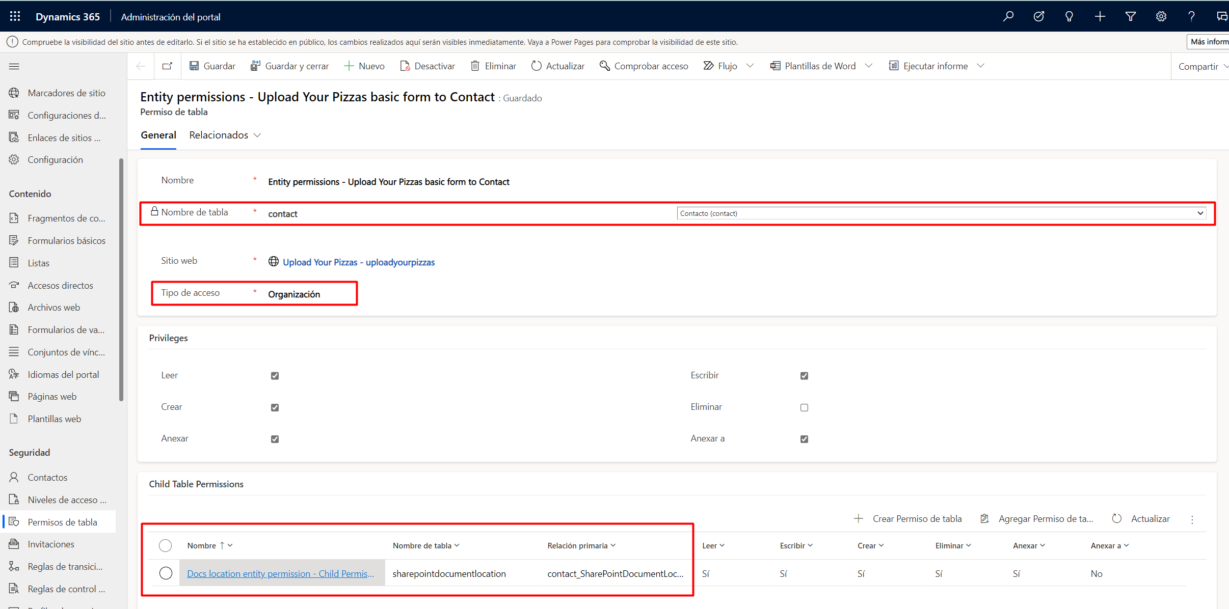1229x609 pixels.
Task: Select the General tab
Action: pyautogui.click(x=158, y=135)
